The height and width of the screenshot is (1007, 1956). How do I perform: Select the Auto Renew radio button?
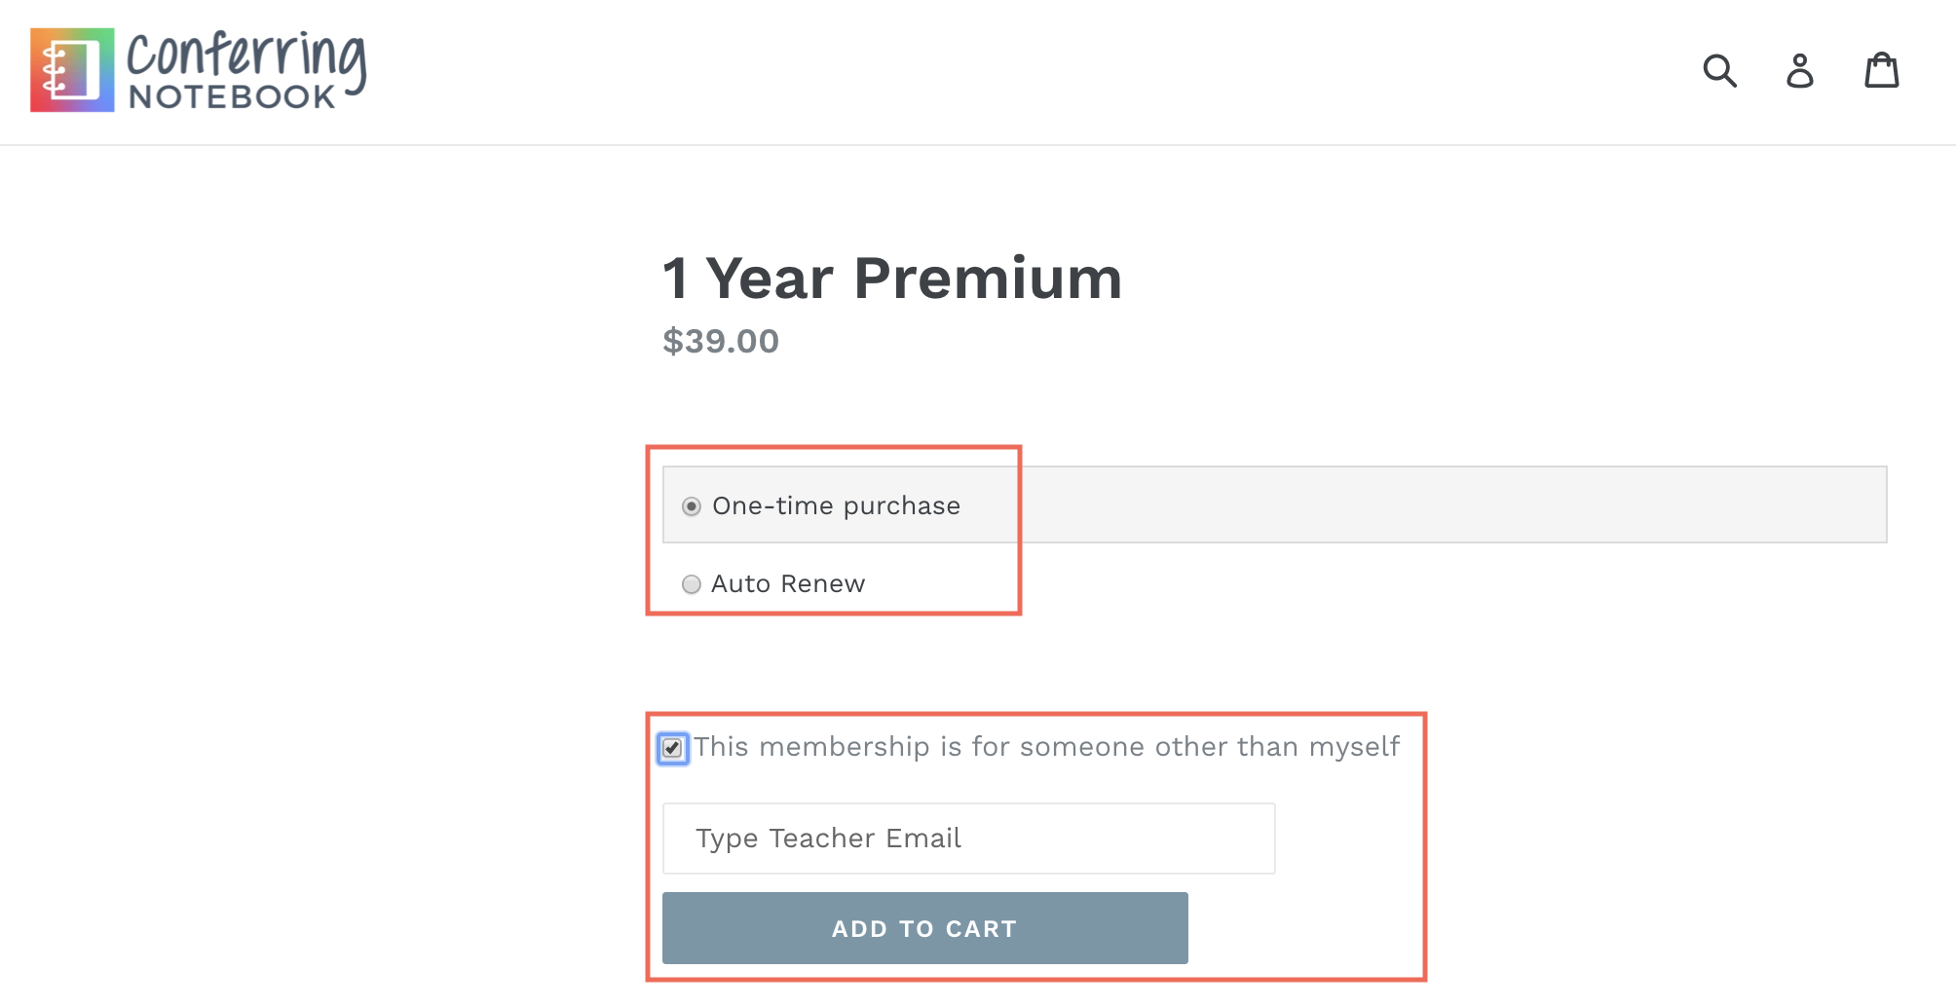692,584
